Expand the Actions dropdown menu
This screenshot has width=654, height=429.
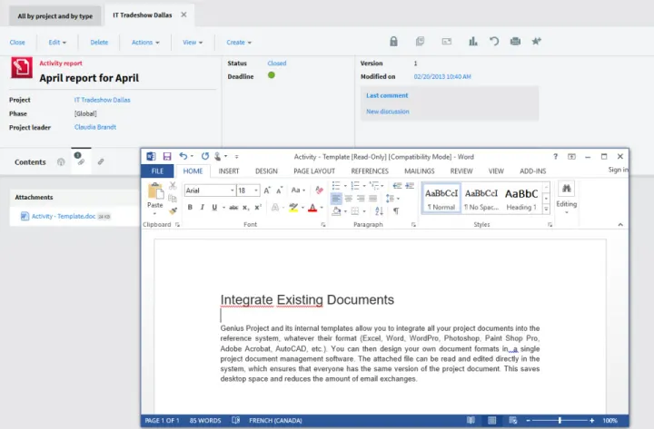(x=145, y=42)
